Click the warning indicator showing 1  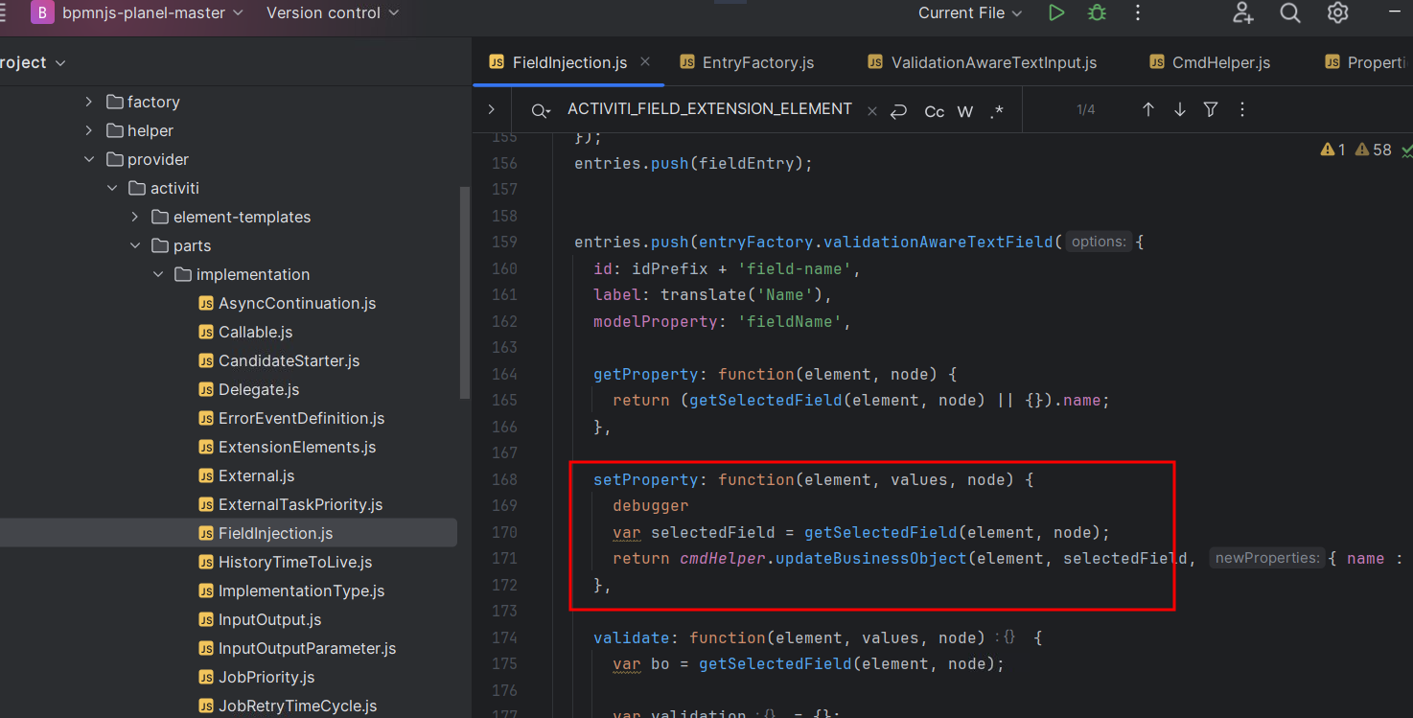[x=1332, y=150]
